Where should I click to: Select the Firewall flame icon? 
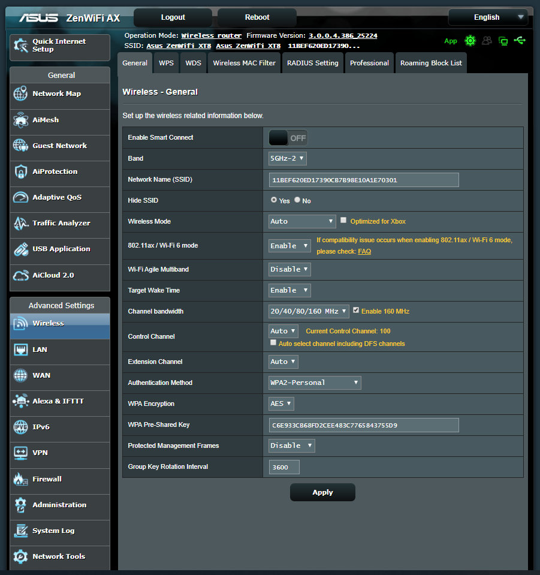[x=20, y=479]
